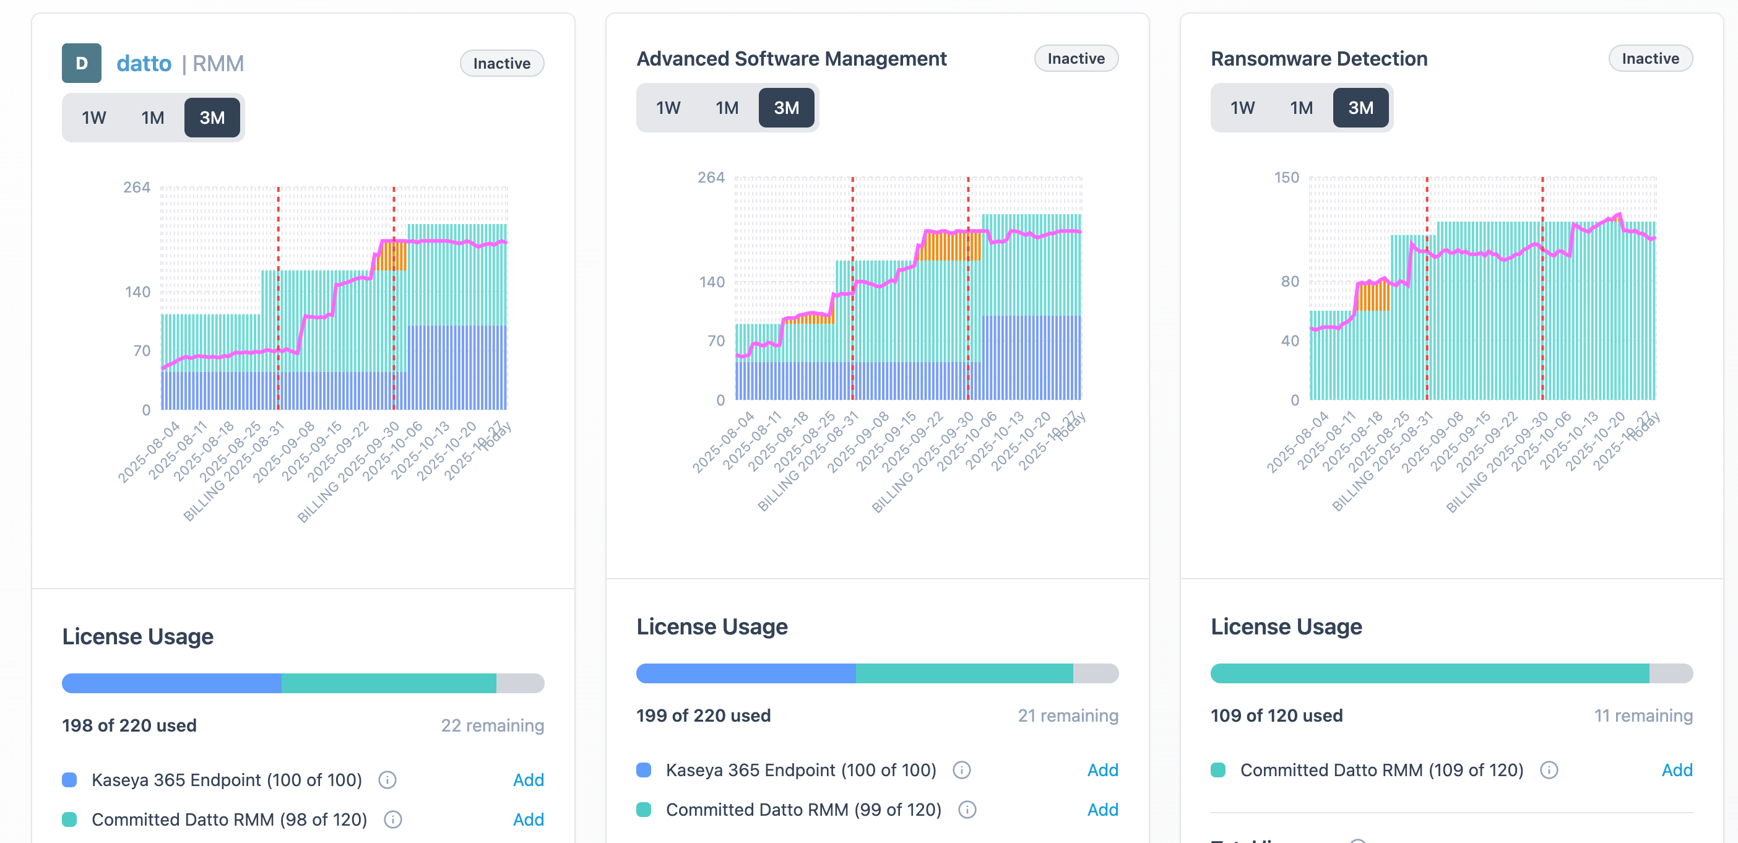Click Add link for Committed Datto RMM (109 of 120)

click(1677, 769)
